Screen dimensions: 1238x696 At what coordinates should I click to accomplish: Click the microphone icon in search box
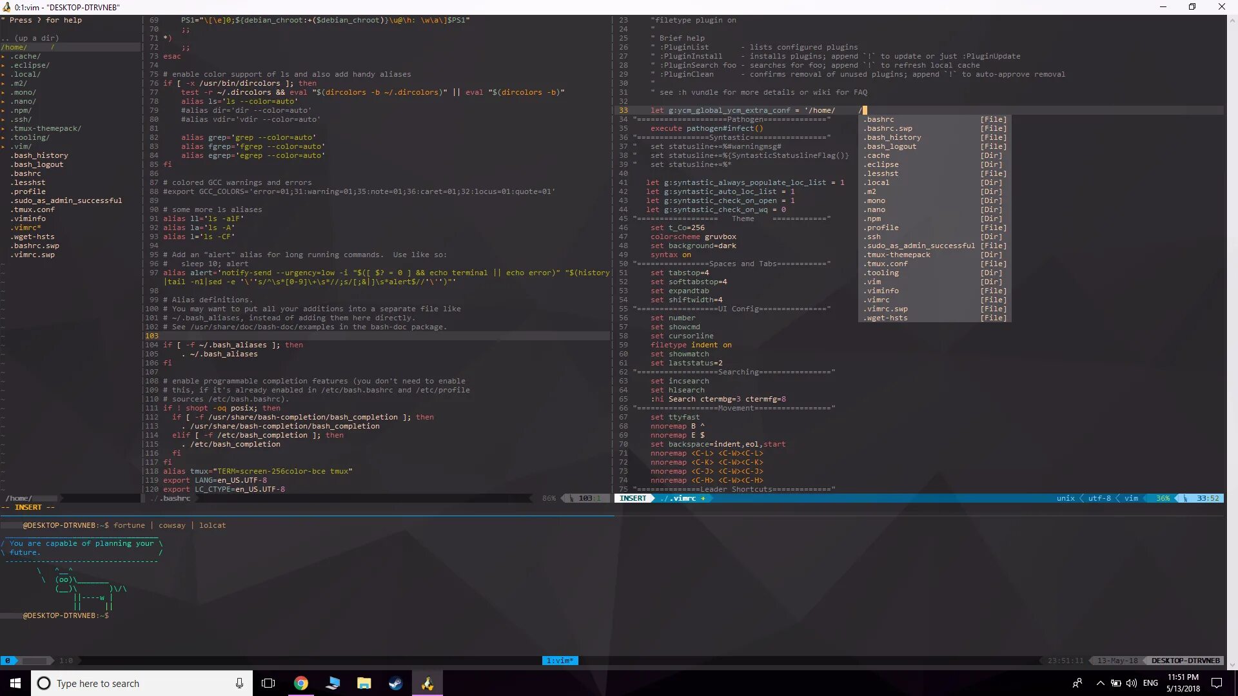[239, 683]
